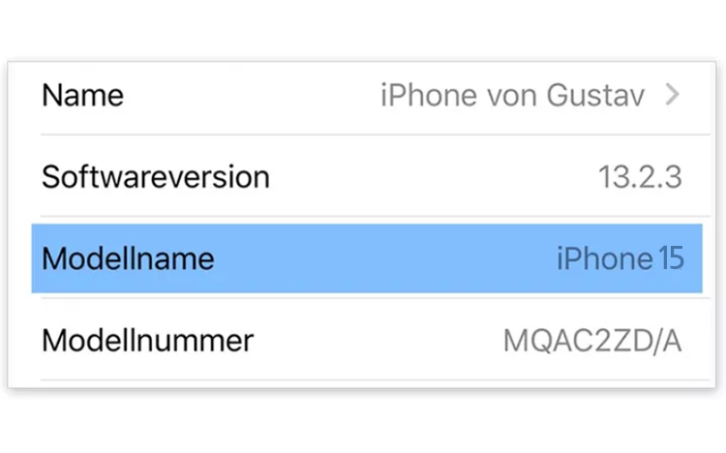Click blank space in the Softwareversion row
The height and width of the screenshot is (453, 726).
click(436, 177)
